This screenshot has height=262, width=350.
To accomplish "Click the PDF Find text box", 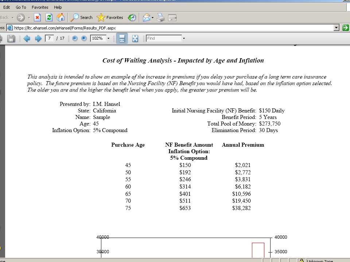I will 164,38.
